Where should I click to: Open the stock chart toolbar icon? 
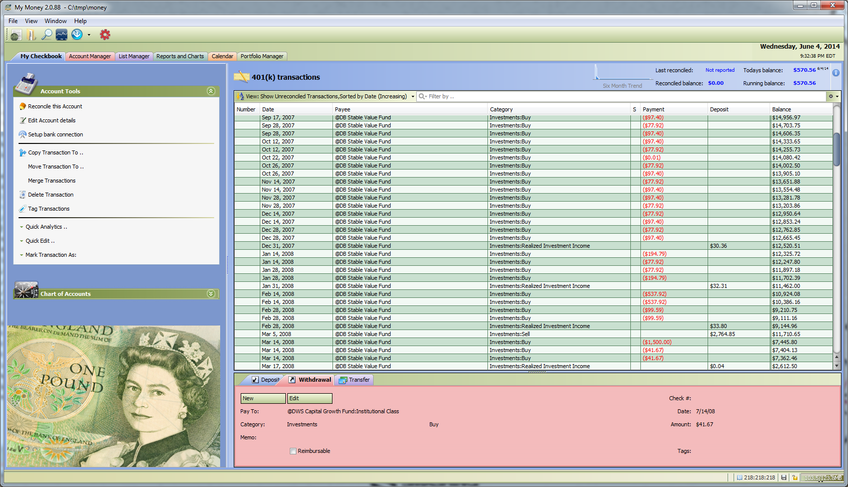click(62, 35)
